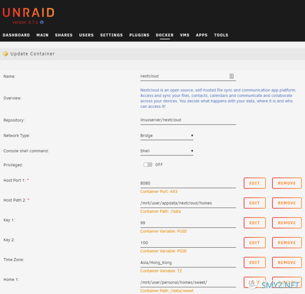Click the Version: 6.7.2 text
Image resolution: width=305 pixels, height=294 pixels.
25,22
